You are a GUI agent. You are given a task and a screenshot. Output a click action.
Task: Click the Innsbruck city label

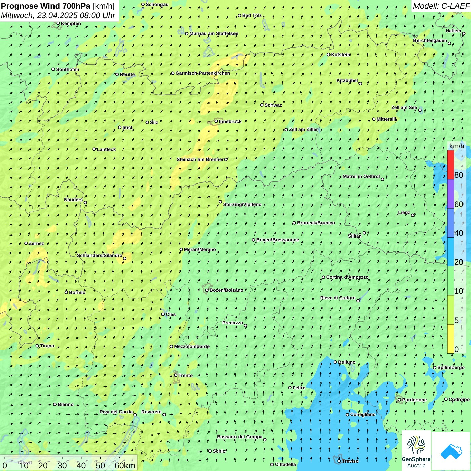tap(230, 121)
